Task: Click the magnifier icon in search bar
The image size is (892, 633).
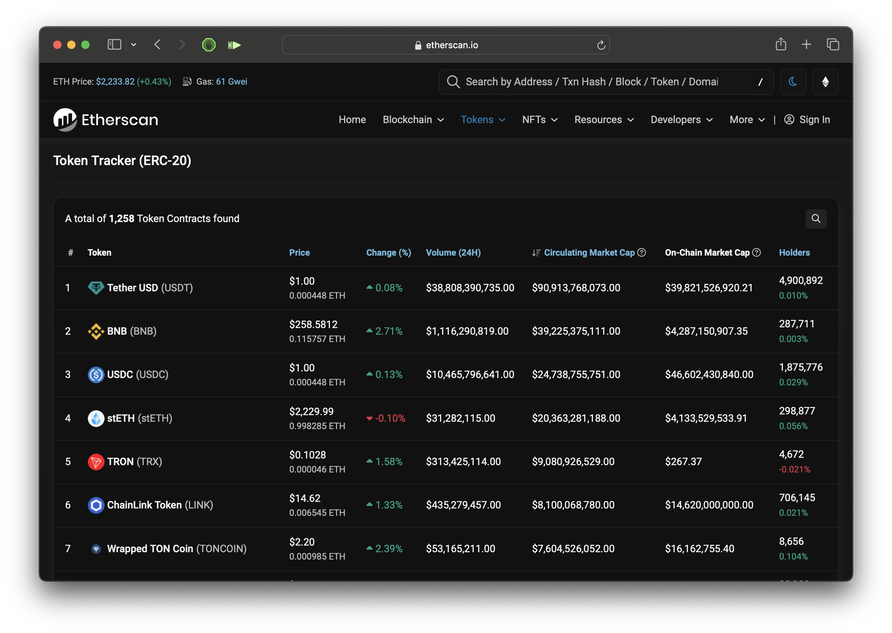Action: (453, 81)
